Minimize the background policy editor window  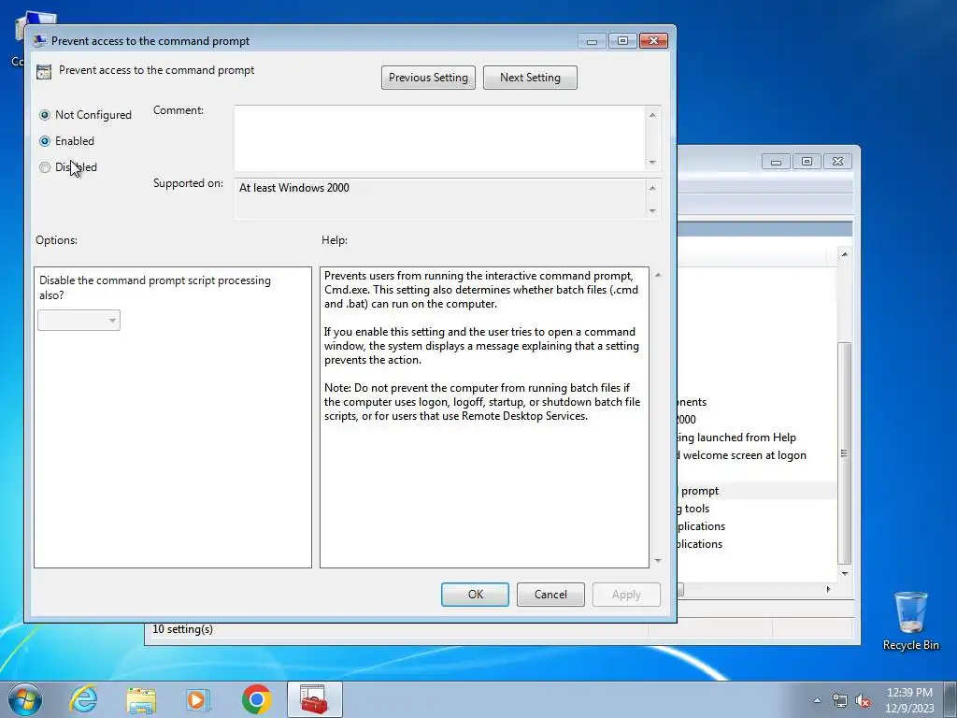[776, 161]
